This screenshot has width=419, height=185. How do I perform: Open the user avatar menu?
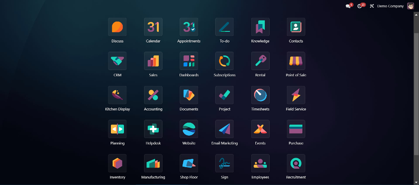tap(410, 6)
